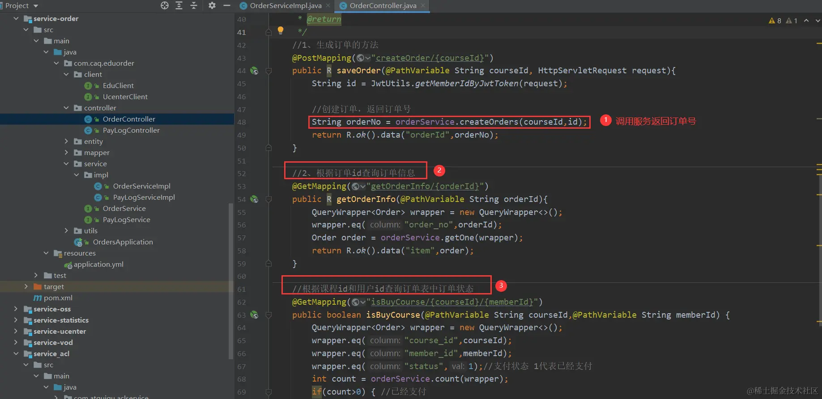Click top yellow warning stripe in error gutter

[819, 43]
